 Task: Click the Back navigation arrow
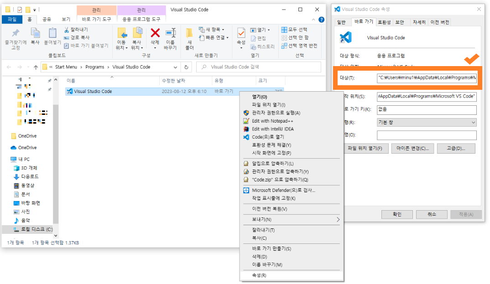click(x=9, y=67)
